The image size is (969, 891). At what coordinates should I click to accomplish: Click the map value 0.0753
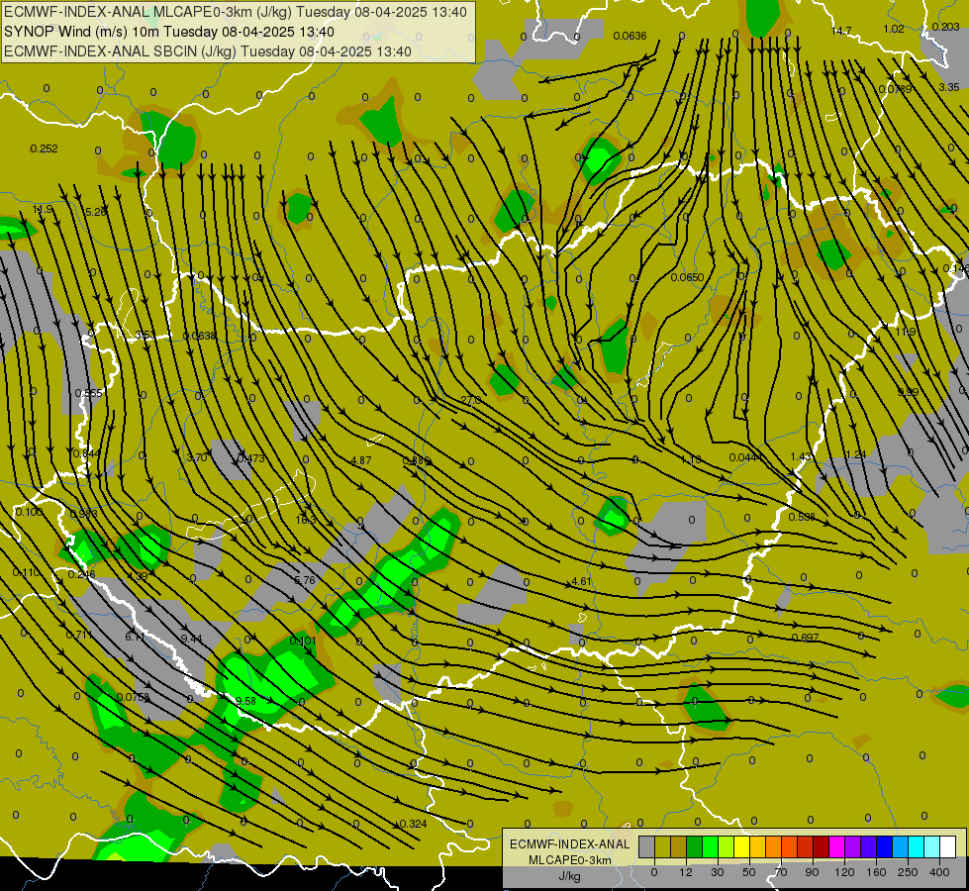[133, 698]
